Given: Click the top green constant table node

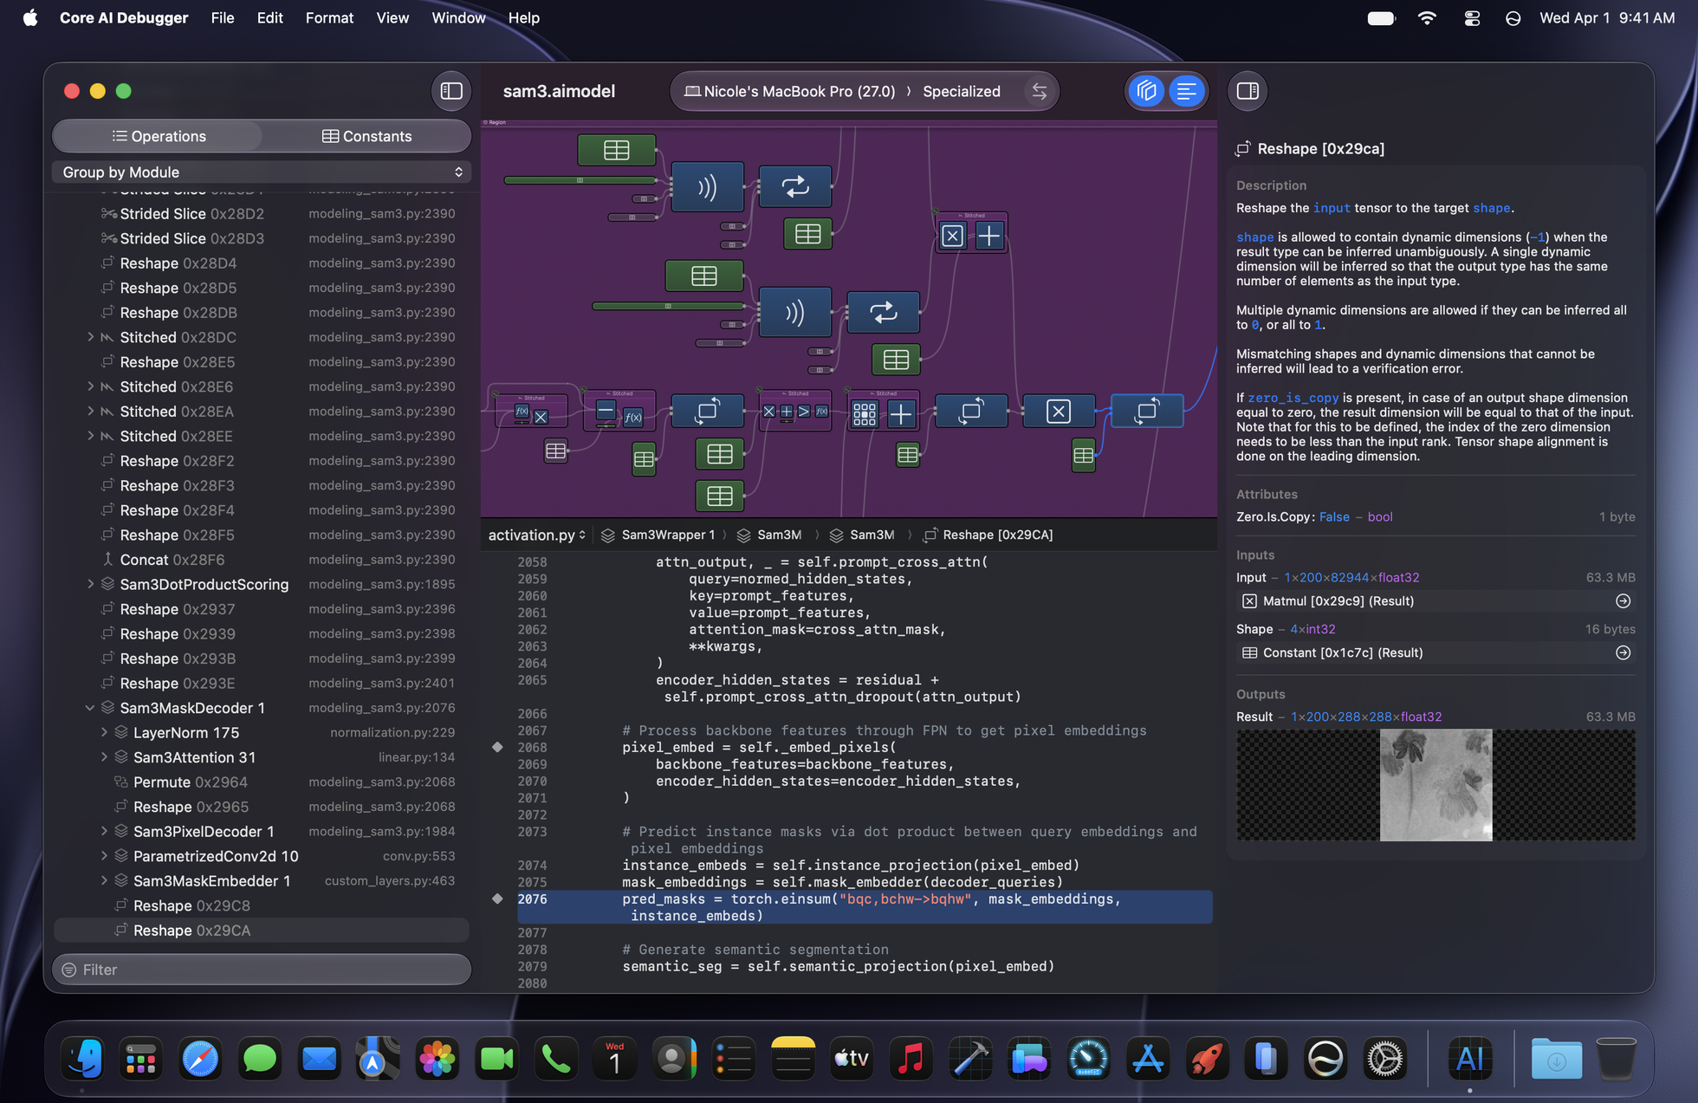Looking at the screenshot, I should 617,150.
